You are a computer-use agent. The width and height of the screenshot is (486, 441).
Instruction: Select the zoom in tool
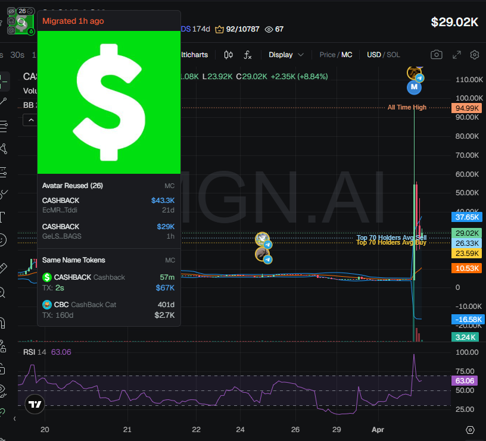pos(2,292)
